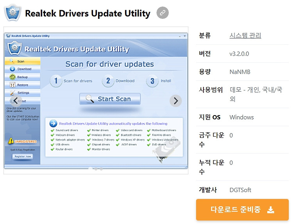
Task: Click the developer name DGTSoft
Action: pyautogui.click(x=240, y=190)
